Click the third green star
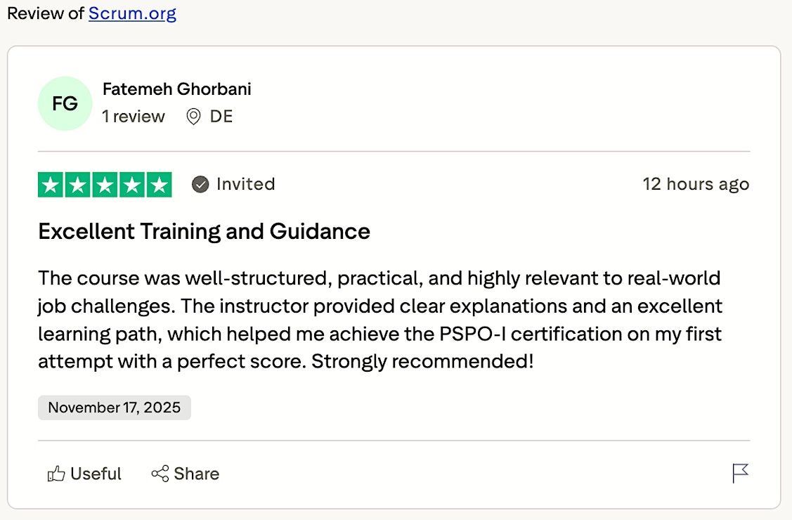This screenshot has width=792, height=520. click(105, 185)
